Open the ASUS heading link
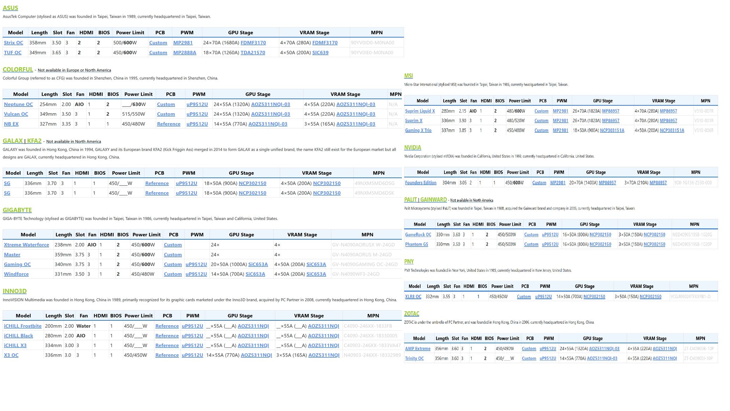The width and height of the screenshot is (730, 411). click(10, 8)
